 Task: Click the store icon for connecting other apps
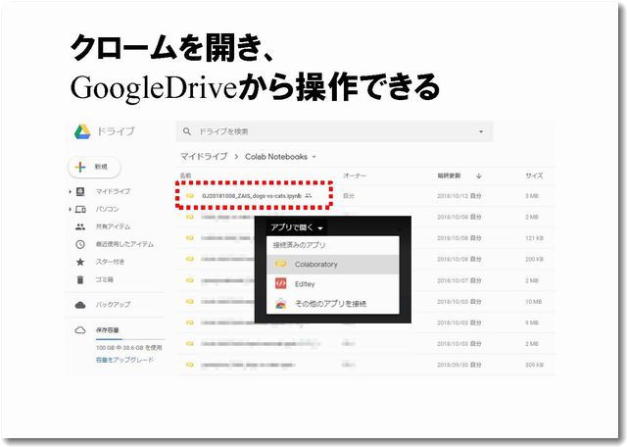(281, 304)
